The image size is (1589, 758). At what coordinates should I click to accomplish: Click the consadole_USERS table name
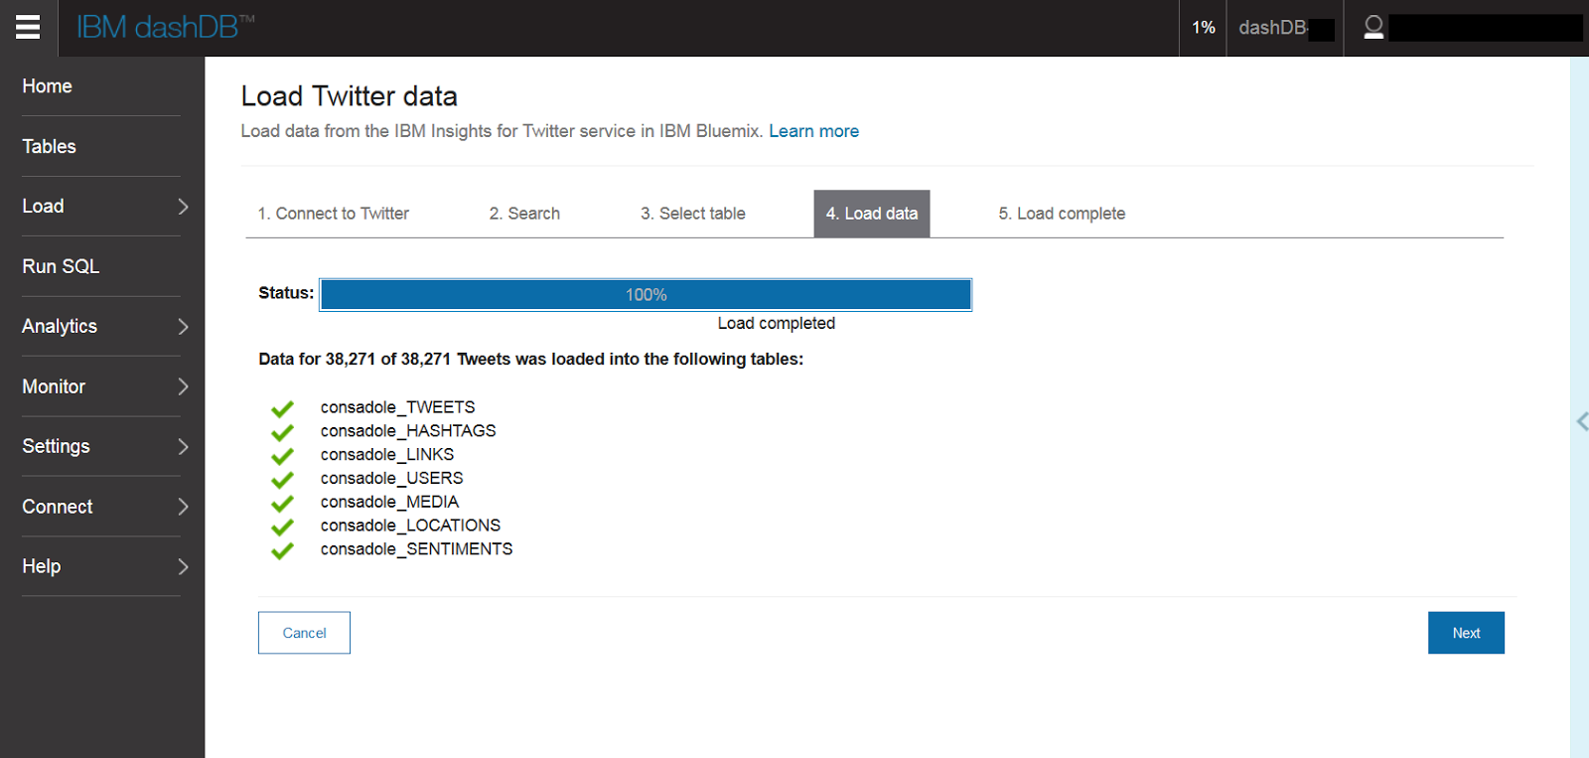(x=391, y=479)
